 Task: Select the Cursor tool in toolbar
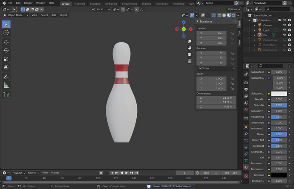[6, 32]
